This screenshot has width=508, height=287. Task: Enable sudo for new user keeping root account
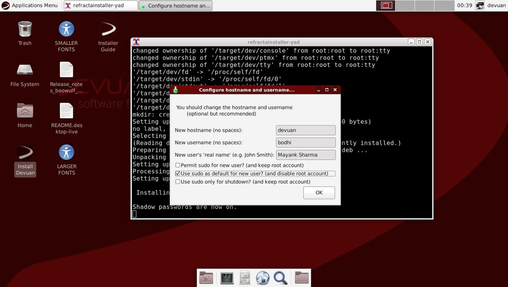click(178, 165)
